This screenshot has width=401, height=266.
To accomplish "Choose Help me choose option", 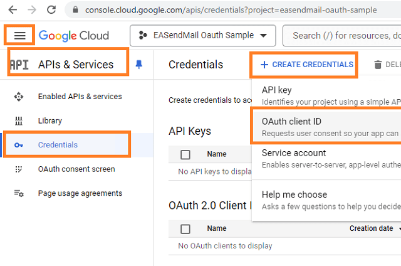I will pyautogui.click(x=326, y=201).
